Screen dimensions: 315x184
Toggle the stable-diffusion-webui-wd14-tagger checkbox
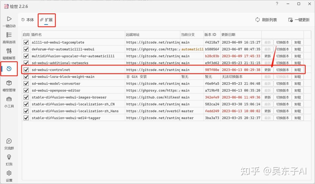click(26, 118)
